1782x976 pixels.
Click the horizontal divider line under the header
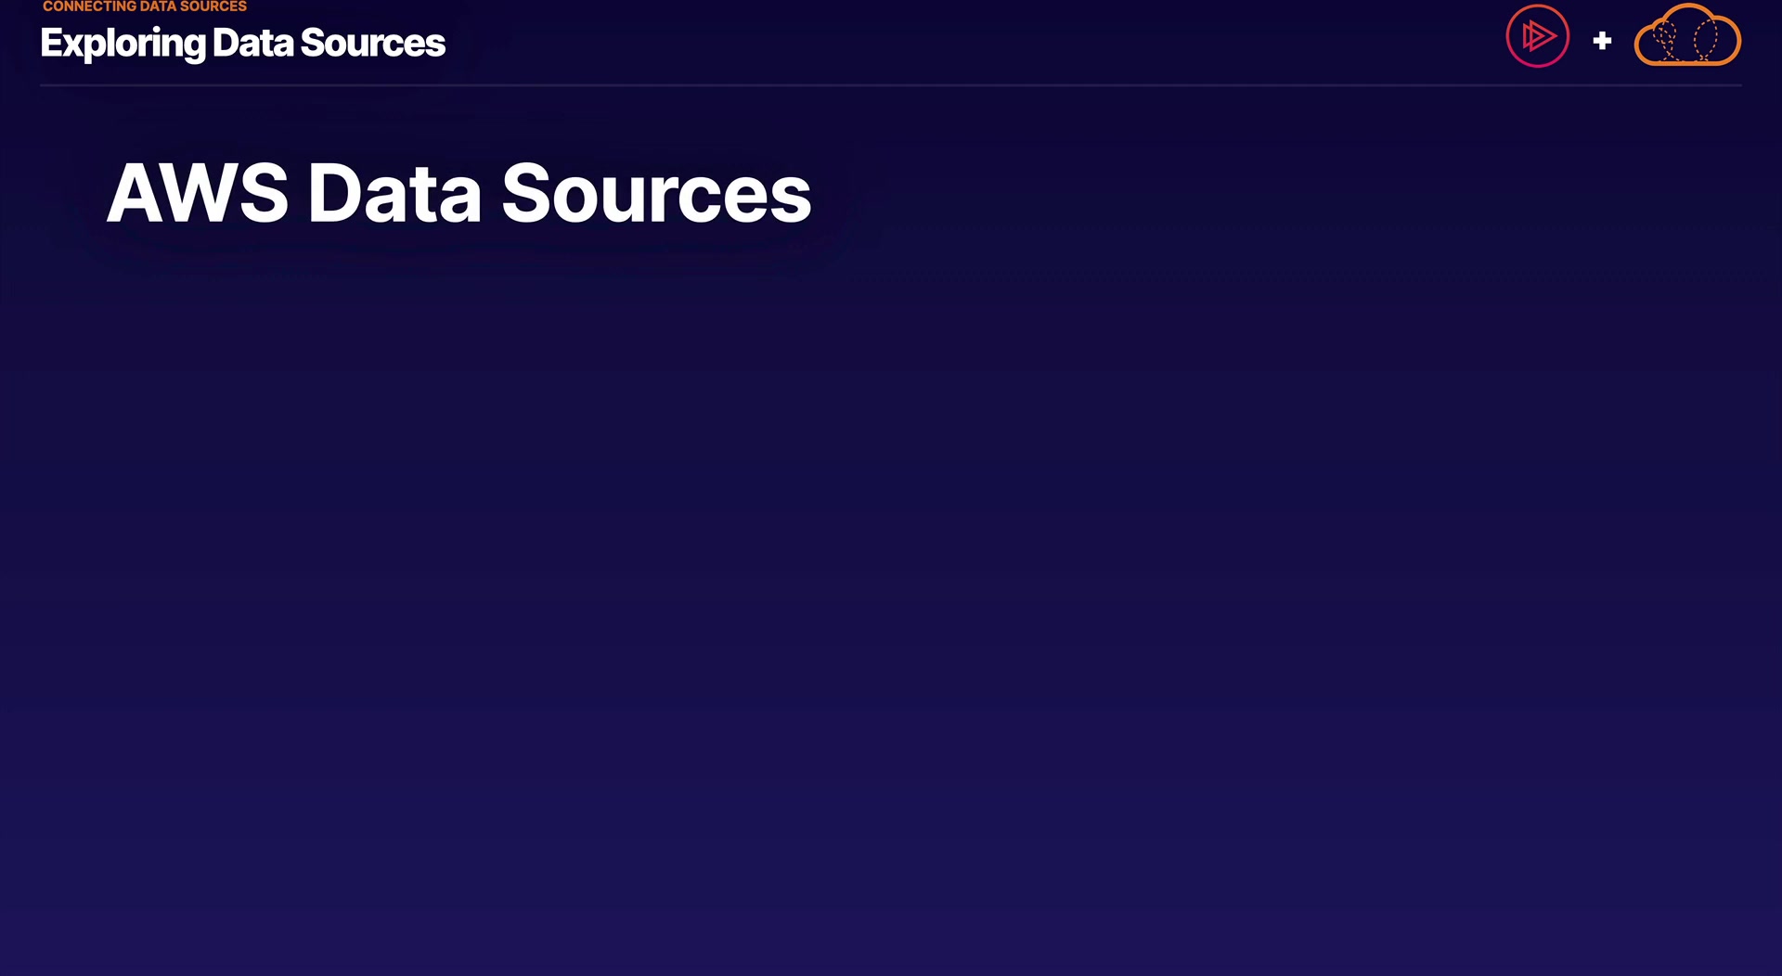pyautogui.click(x=891, y=85)
